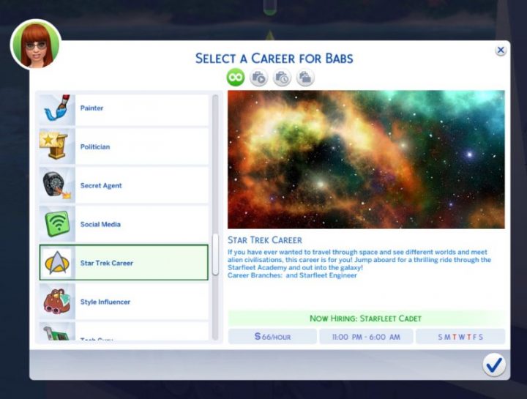This screenshot has height=399, width=527.
Task: Select the all careers infinity filter
Action: [236, 78]
